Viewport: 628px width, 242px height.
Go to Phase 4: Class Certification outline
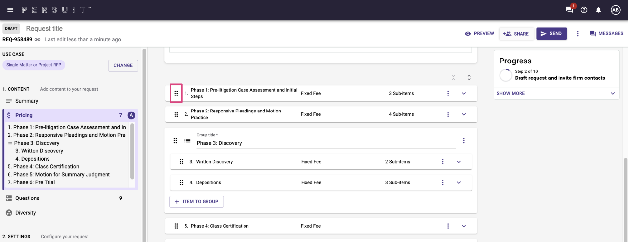tap(43, 166)
